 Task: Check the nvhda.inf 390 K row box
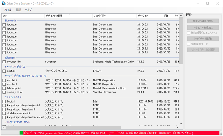4,80
